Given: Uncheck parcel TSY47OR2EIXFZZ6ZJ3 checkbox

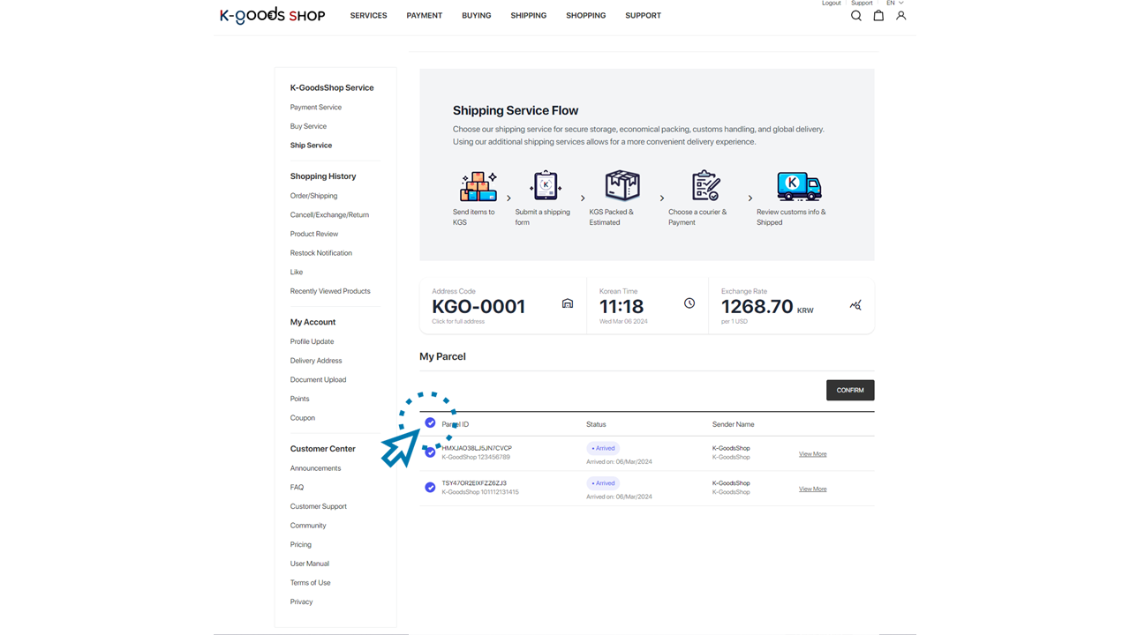Looking at the screenshot, I should 430,487.
